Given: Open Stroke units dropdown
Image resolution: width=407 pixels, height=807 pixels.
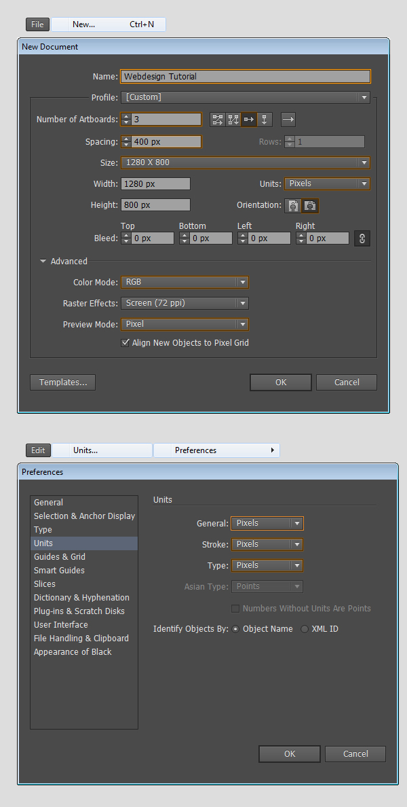Looking at the screenshot, I should coord(267,545).
